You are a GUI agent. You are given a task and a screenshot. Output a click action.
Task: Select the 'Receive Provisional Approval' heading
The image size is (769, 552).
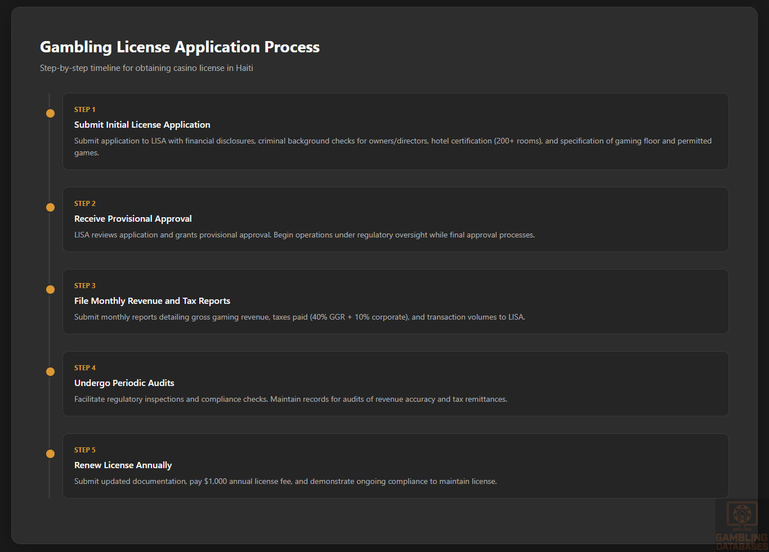(133, 219)
